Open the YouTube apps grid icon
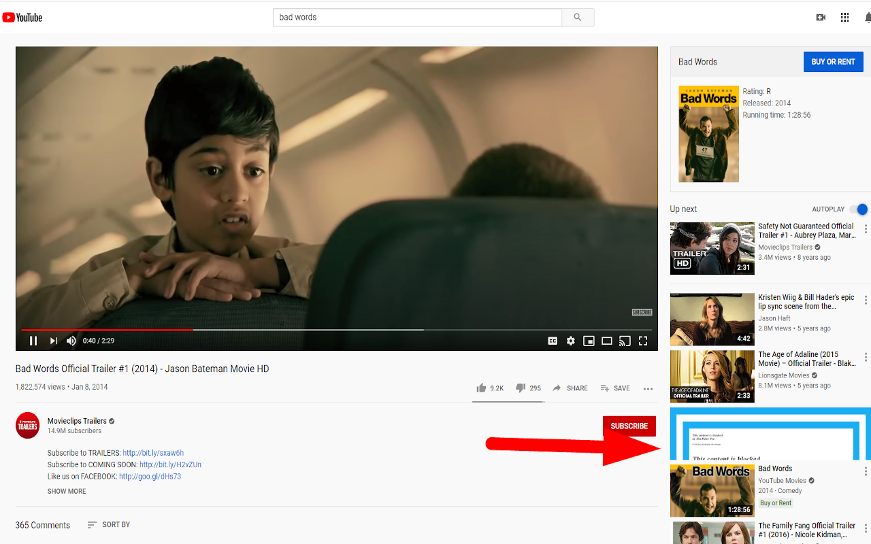 pyautogui.click(x=844, y=18)
